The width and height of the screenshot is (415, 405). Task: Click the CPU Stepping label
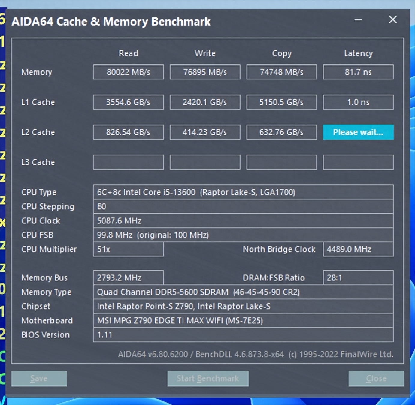click(x=48, y=207)
